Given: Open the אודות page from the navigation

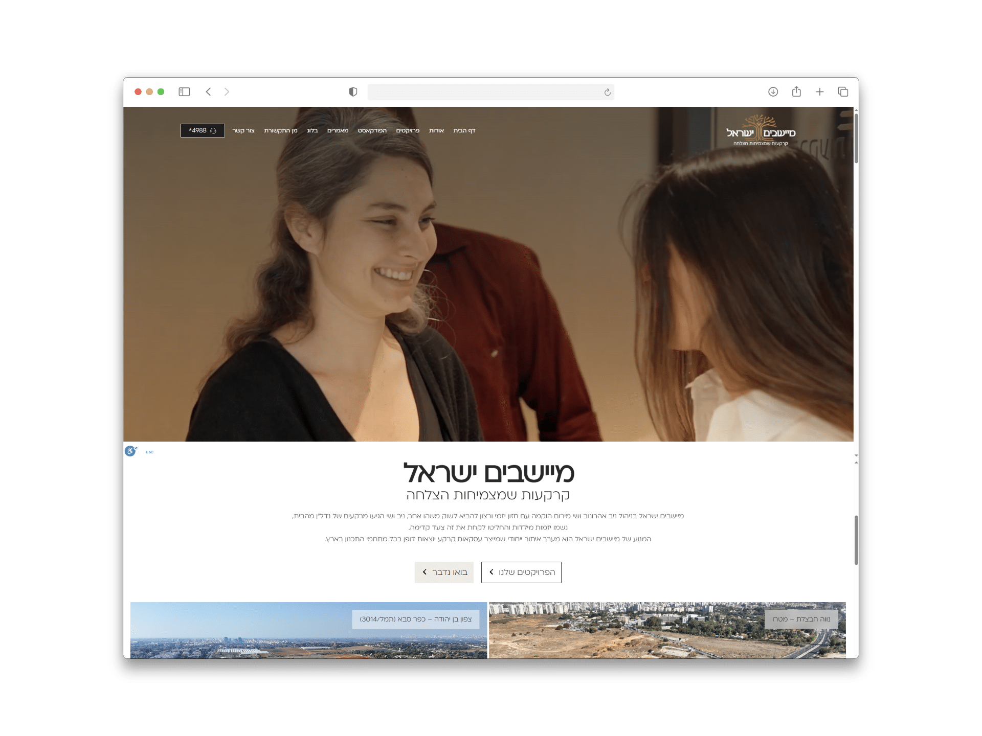Looking at the screenshot, I should (x=436, y=131).
